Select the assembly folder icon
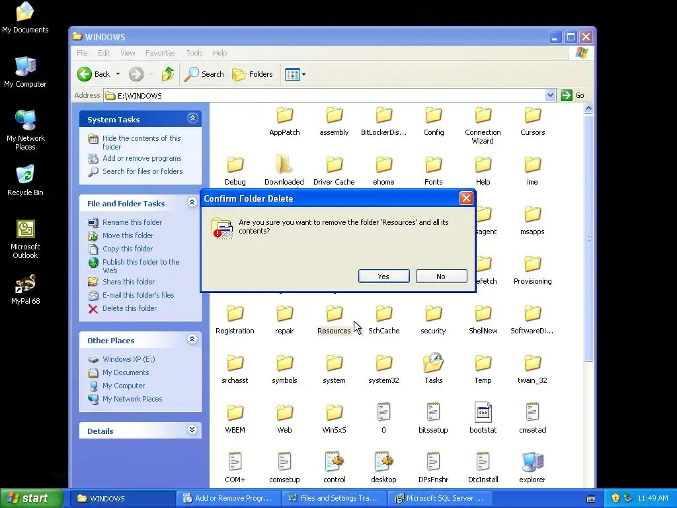This screenshot has width=677, height=508. tap(334, 115)
